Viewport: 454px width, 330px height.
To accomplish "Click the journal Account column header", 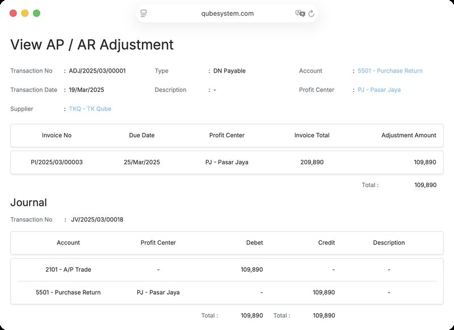I will click(68, 243).
